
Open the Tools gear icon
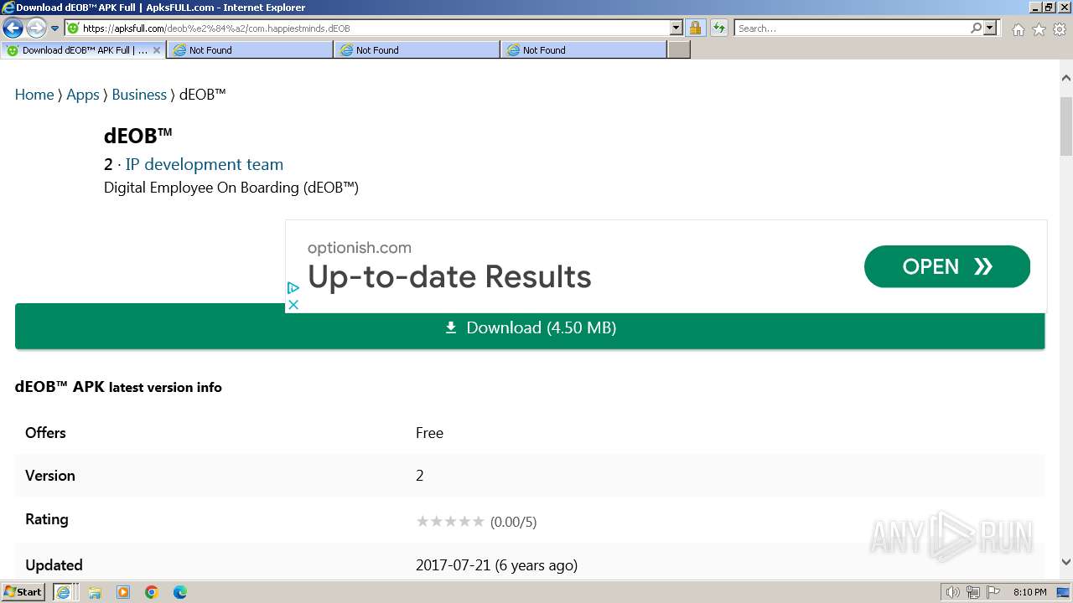click(x=1060, y=29)
